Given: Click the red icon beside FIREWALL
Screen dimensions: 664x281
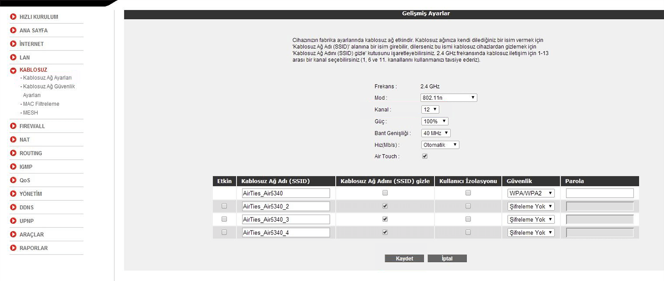Looking at the screenshot, I should pos(13,126).
